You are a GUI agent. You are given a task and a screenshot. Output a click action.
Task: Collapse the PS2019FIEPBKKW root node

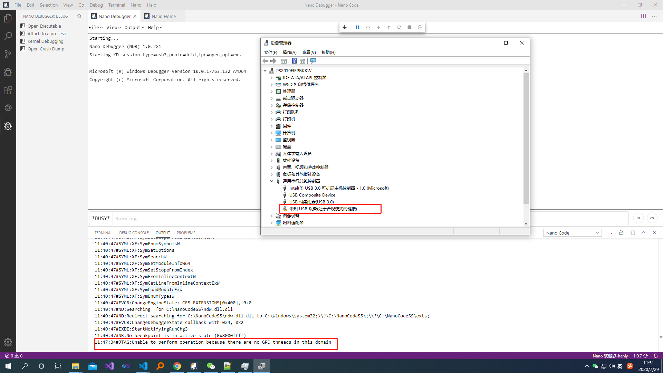[x=265, y=71]
